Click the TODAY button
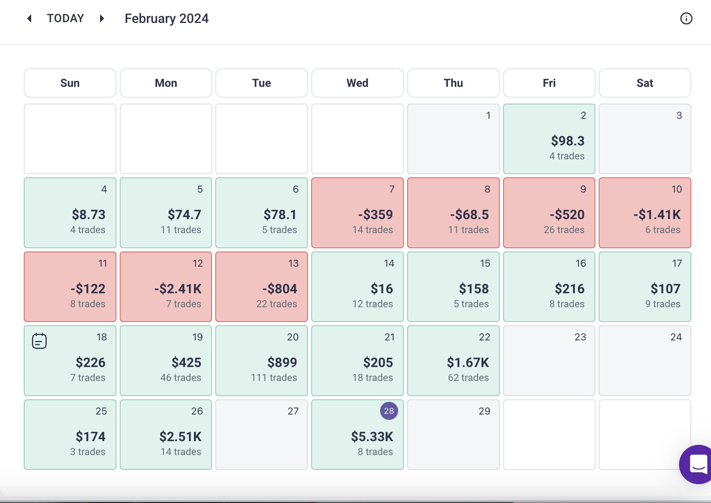 click(x=65, y=18)
